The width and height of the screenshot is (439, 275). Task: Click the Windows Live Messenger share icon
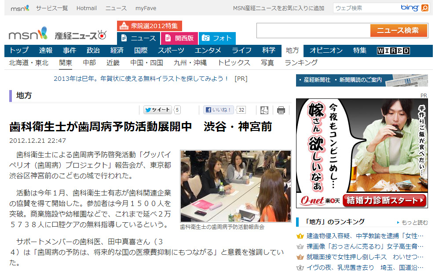coord(264,110)
